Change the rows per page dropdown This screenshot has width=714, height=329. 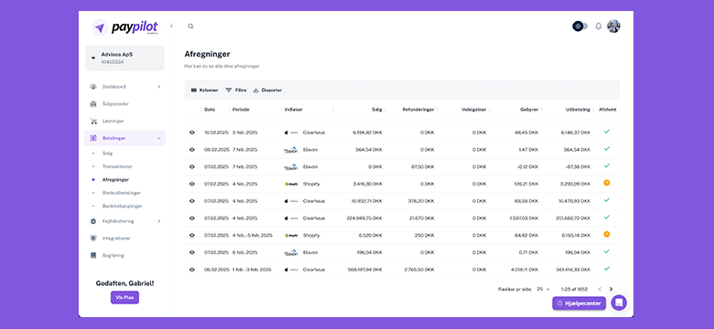click(543, 289)
